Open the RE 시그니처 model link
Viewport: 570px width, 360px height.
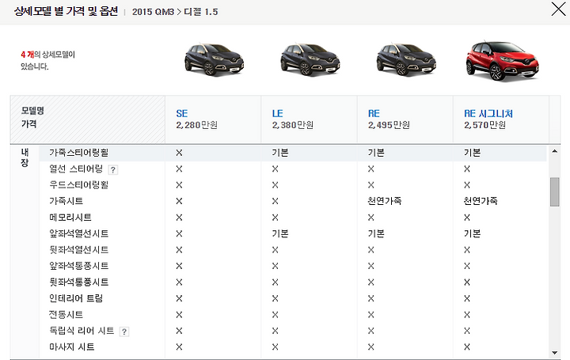coord(488,113)
